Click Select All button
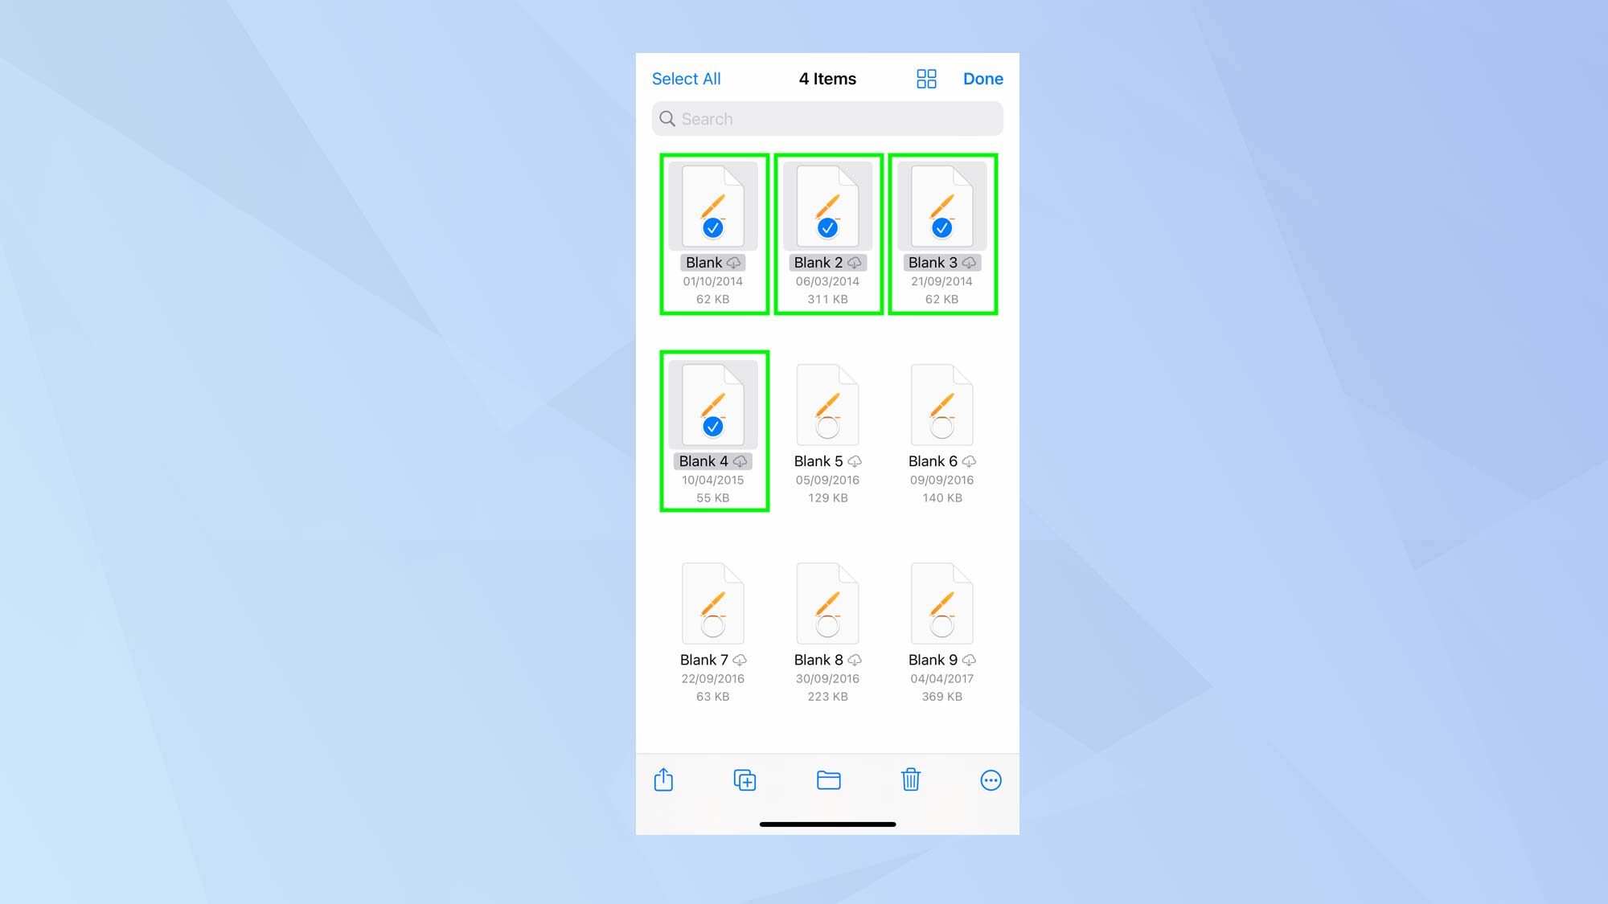The height and width of the screenshot is (904, 1608). pyautogui.click(x=686, y=79)
